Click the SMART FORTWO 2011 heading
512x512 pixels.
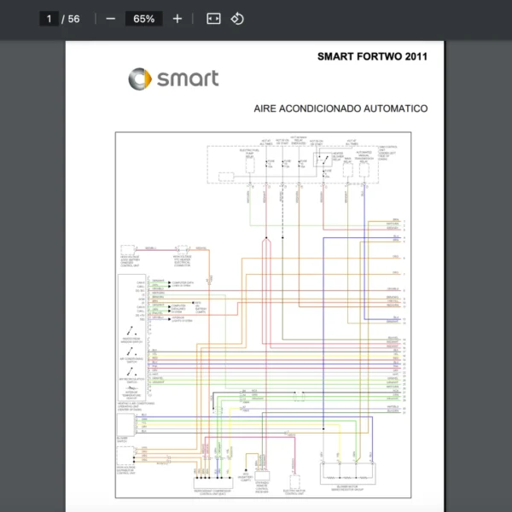372,57
